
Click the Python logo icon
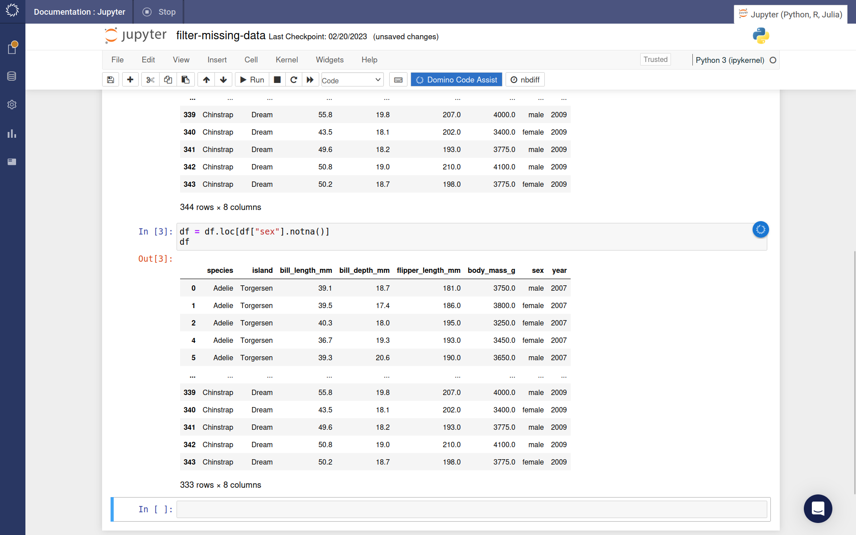(761, 36)
